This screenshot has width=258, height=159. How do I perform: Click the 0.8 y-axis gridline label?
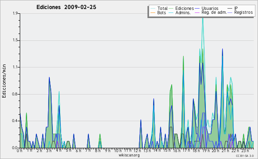pyautogui.click(x=15, y=94)
